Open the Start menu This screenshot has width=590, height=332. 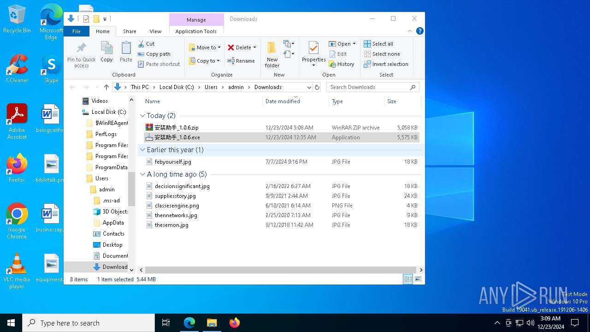[11, 323]
